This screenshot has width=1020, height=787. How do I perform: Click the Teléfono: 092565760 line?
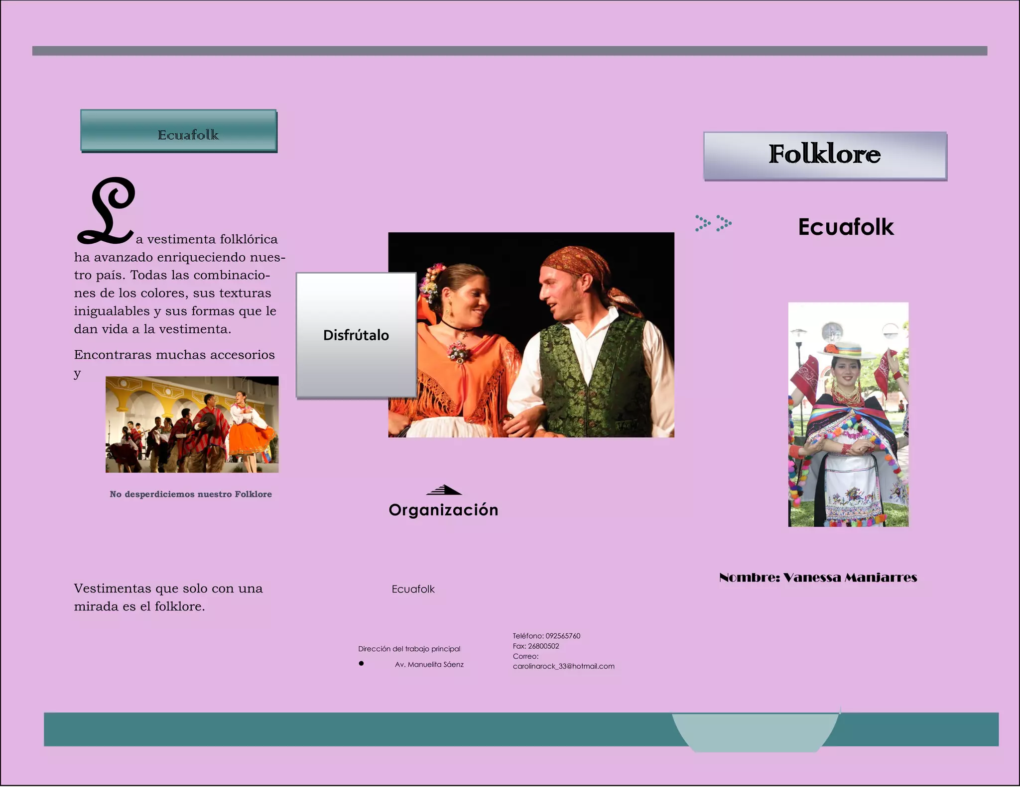[x=546, y=636]
